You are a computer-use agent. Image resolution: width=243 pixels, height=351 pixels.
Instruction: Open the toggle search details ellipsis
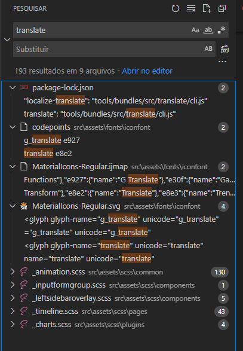coord(222,62)
